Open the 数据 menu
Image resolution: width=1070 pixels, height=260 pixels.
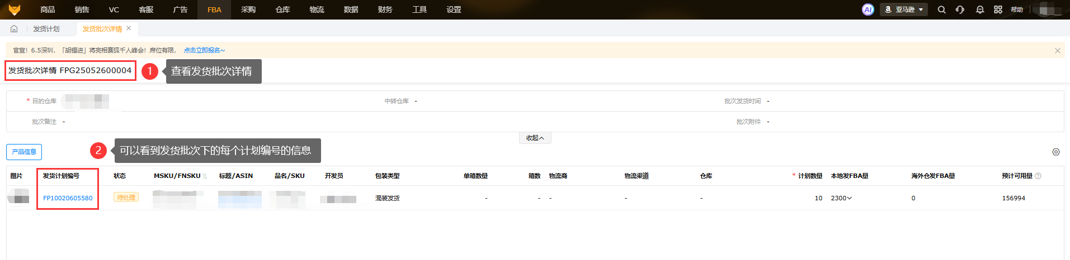coord(351,9)
